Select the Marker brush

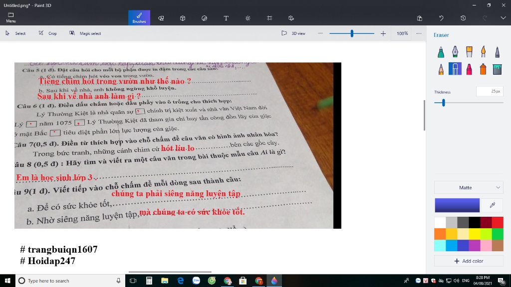pos(441,52)
